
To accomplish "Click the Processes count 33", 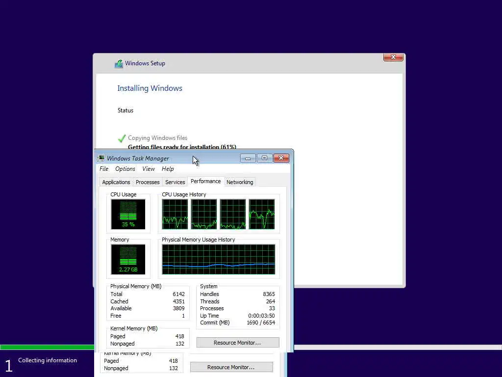I will pos(272,308).
